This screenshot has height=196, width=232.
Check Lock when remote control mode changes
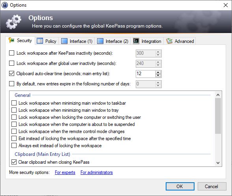[14, 131]
